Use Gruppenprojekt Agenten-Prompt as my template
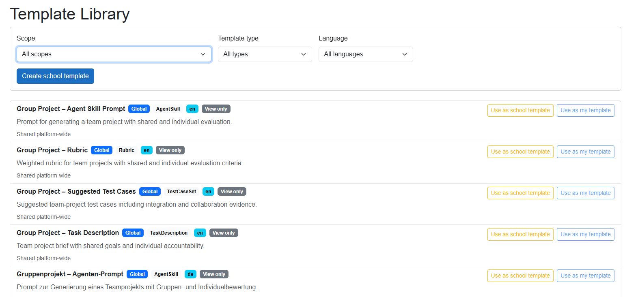625x297 pixels. coord(585,276)
